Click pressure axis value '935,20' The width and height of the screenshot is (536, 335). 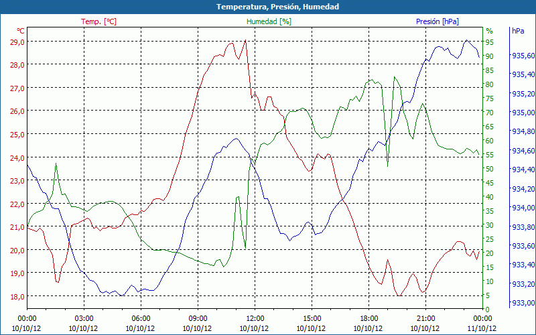coord(524,94)
